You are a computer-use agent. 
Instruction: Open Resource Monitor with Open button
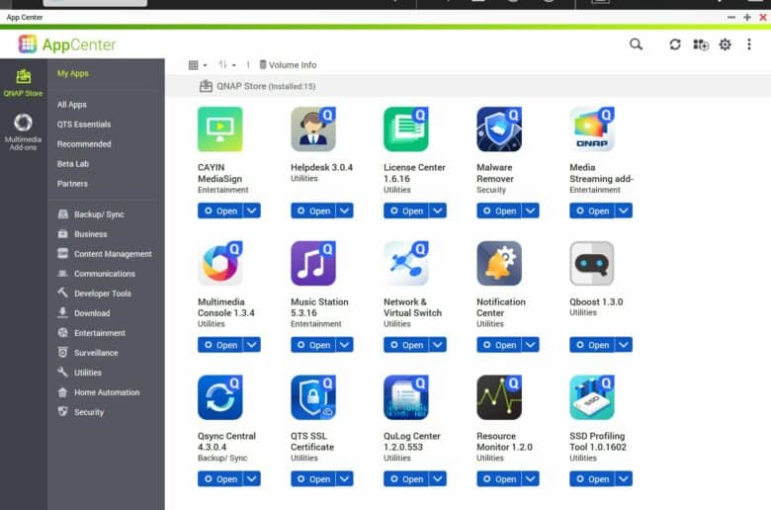(499, 478)
